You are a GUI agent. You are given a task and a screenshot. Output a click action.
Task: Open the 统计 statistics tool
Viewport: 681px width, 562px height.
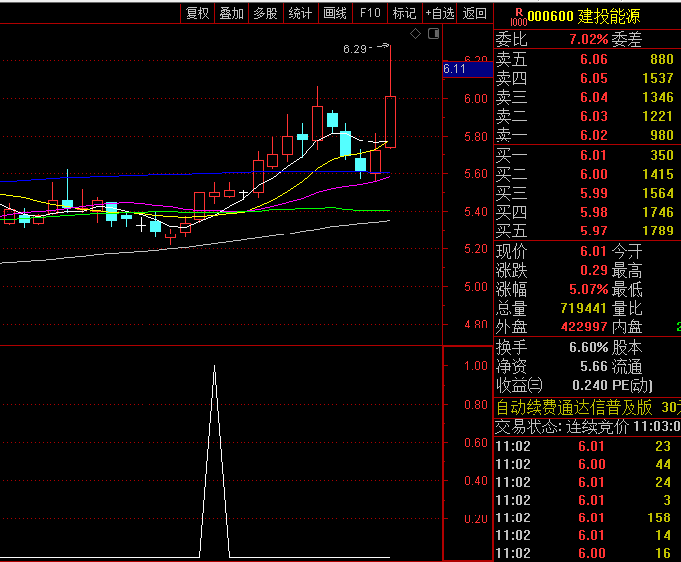click(300, 13)
